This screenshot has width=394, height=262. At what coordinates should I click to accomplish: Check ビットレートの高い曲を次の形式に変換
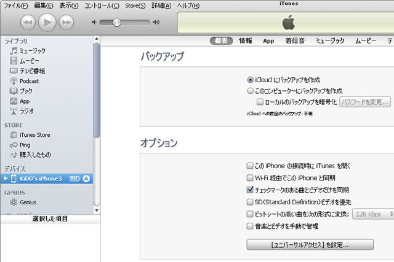(x=250, y=214)
